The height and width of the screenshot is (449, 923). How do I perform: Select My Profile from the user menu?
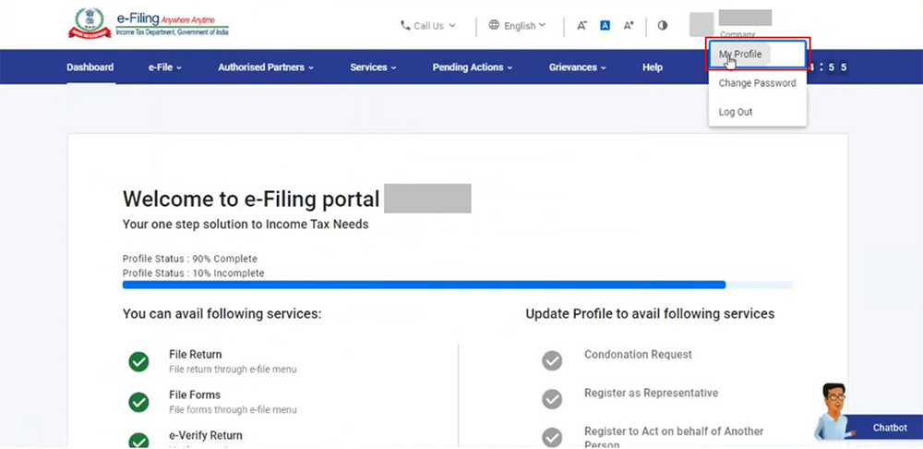[740, 55]
